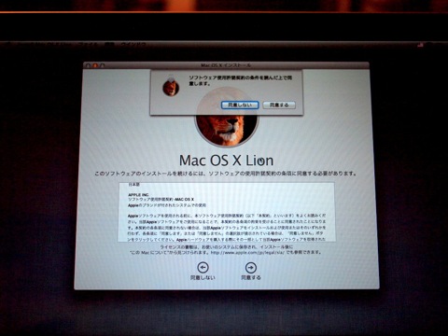The image size is (448, 336).
Task: Click the left-arrow disagree icon at the bottom
Action: point(203,267)
